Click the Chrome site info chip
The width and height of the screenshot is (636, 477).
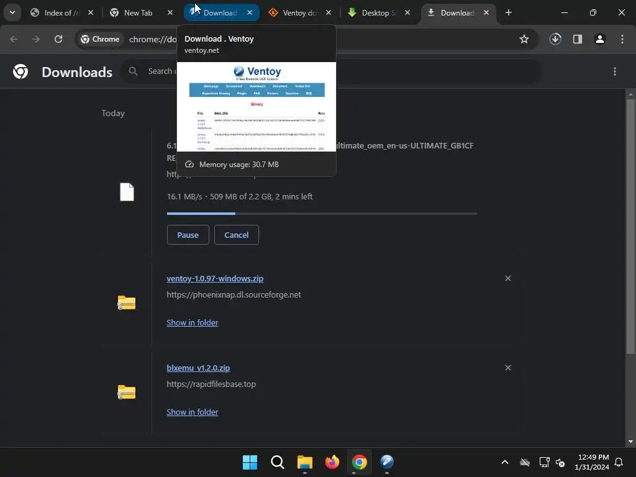point(100,39)
